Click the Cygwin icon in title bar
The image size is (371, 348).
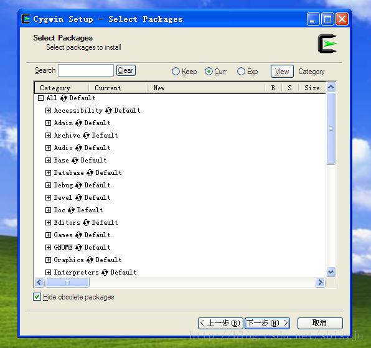[x=26, y=19]
